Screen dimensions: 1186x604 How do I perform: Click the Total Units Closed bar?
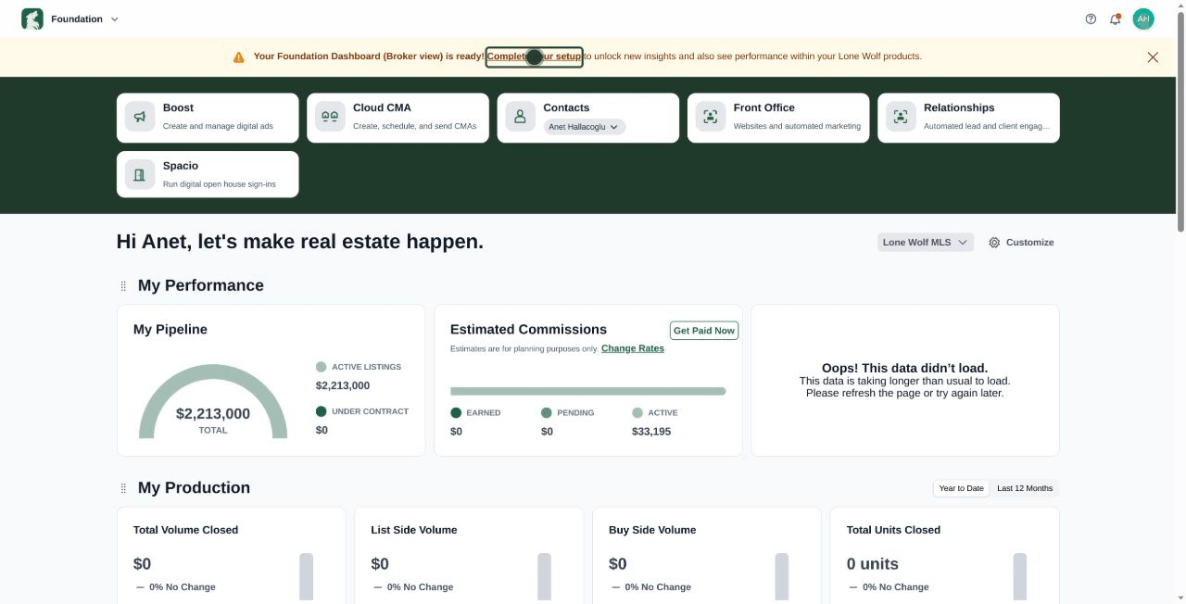click(x=1020, y=578)
